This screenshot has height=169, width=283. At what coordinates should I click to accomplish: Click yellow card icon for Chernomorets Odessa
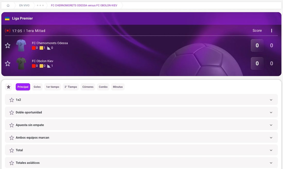(41, 48)
